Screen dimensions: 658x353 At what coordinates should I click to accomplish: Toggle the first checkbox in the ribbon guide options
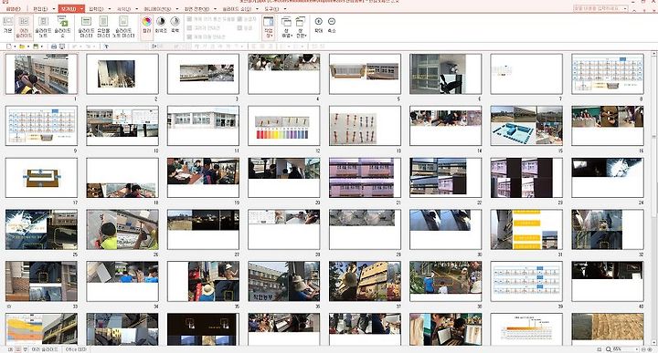[189, 19]
